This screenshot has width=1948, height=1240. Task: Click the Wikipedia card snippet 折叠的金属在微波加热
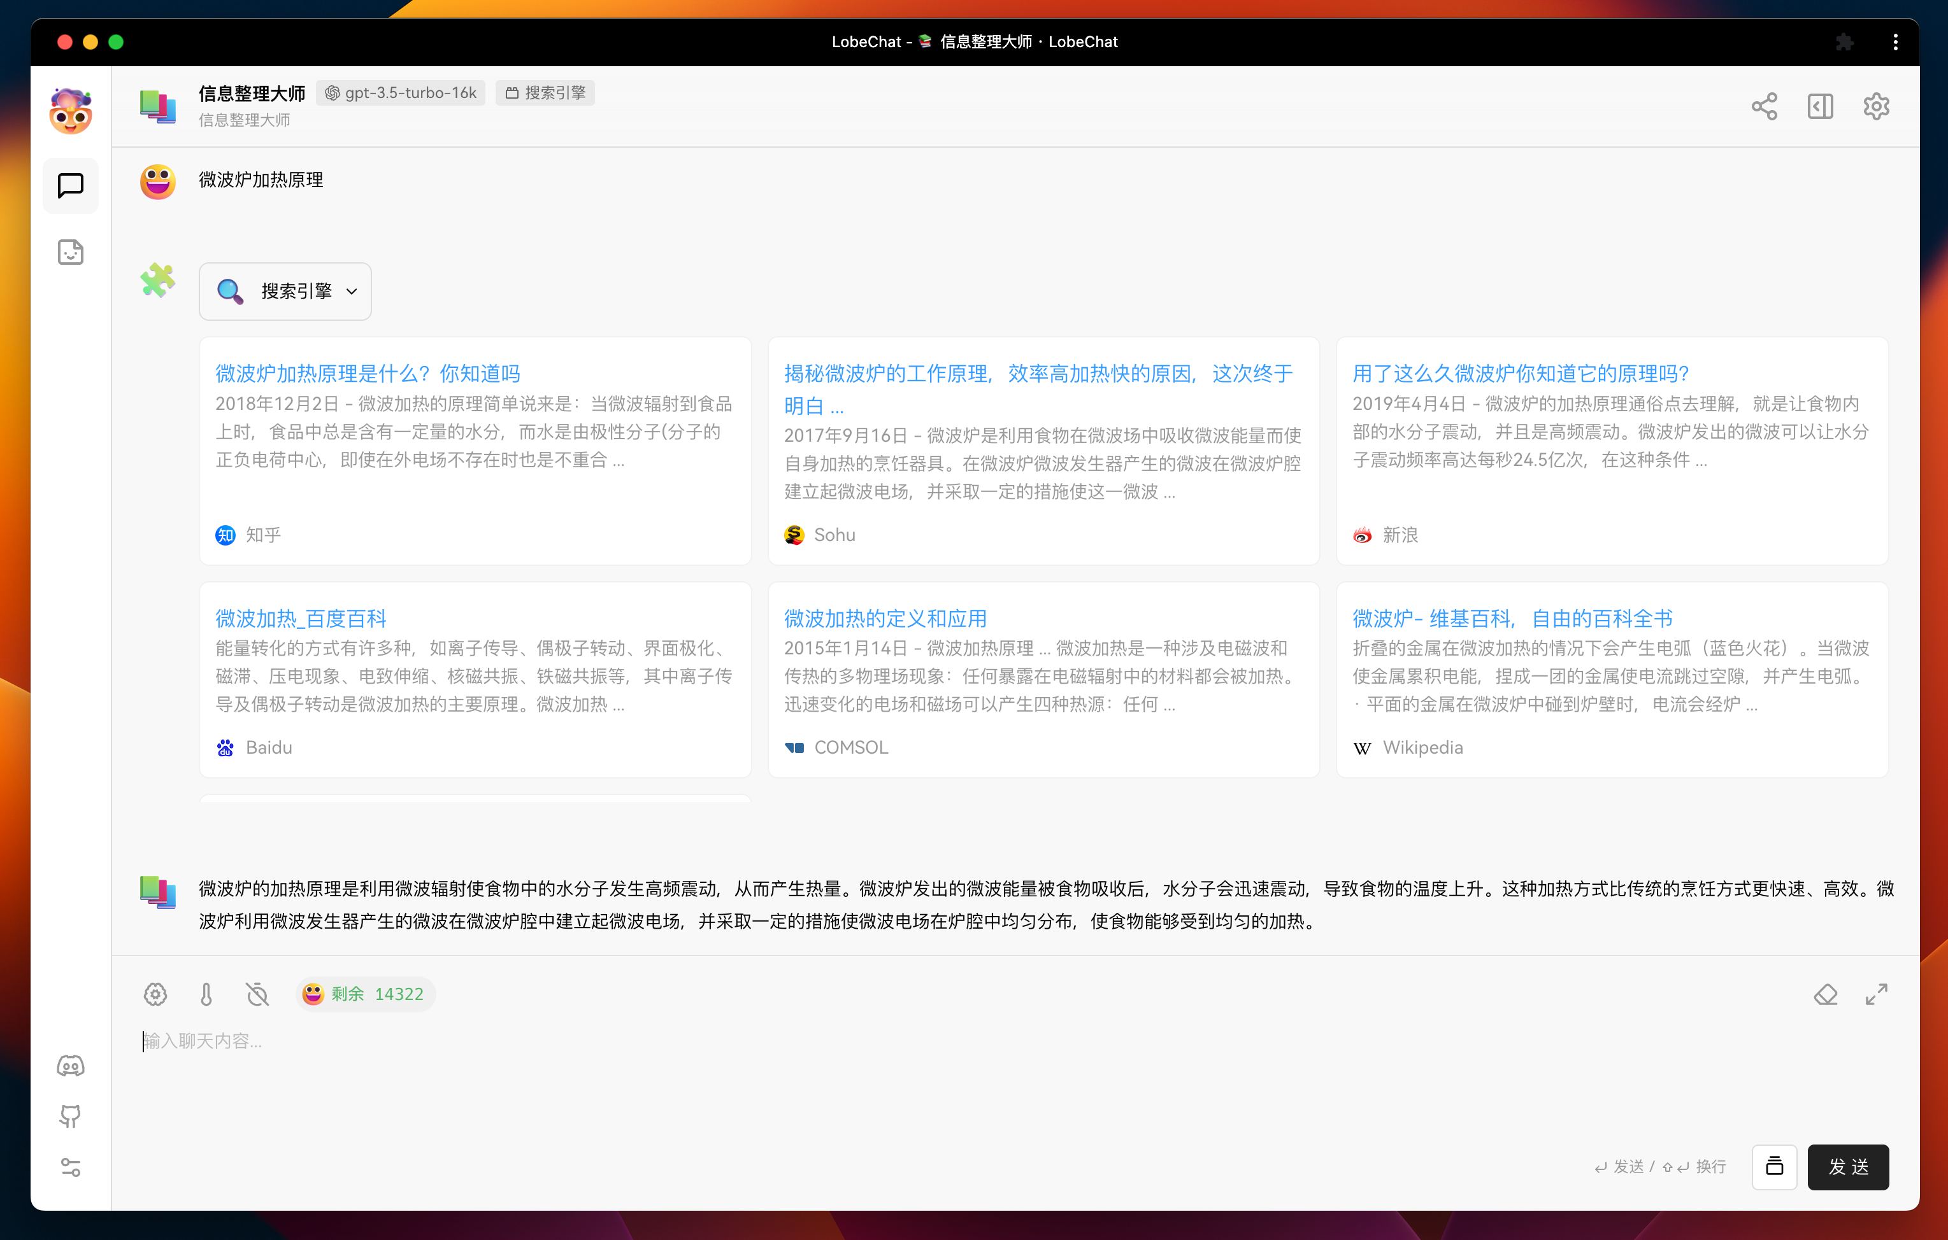point(1612,676)
